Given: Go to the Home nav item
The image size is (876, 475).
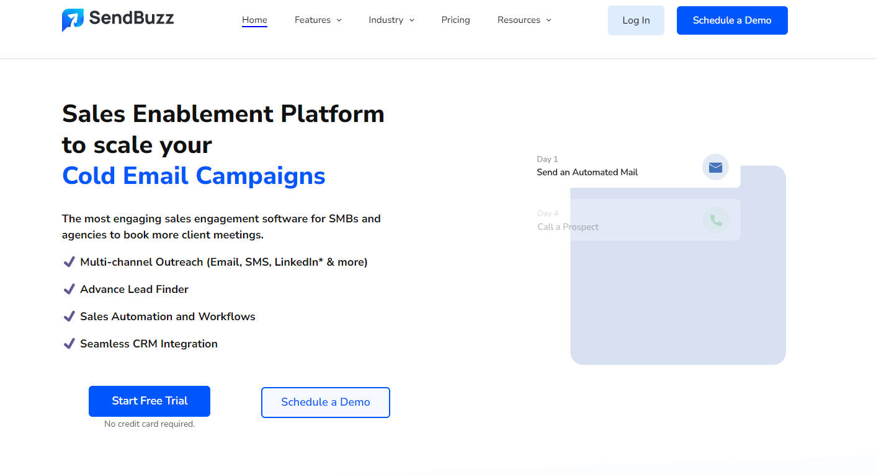Looking at the screenshot, I should click(254, 20).
